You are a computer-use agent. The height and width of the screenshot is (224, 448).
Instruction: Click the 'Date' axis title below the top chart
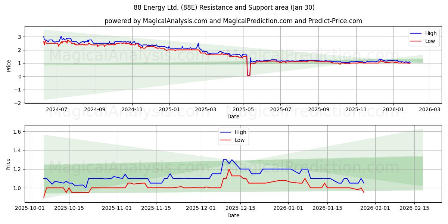(x=233, y=116)
